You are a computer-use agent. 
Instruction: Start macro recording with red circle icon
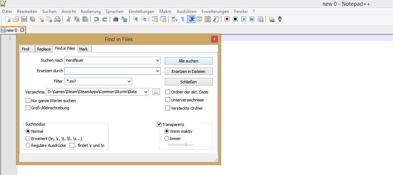point(227,19)
